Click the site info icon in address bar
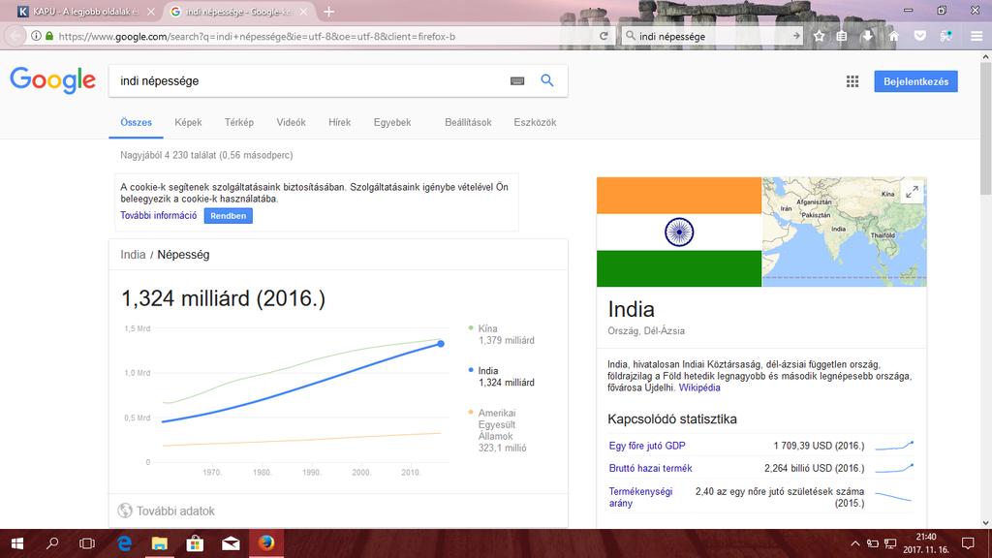The width and height of the screenshot is (992, 558). (x=36, y=36)
